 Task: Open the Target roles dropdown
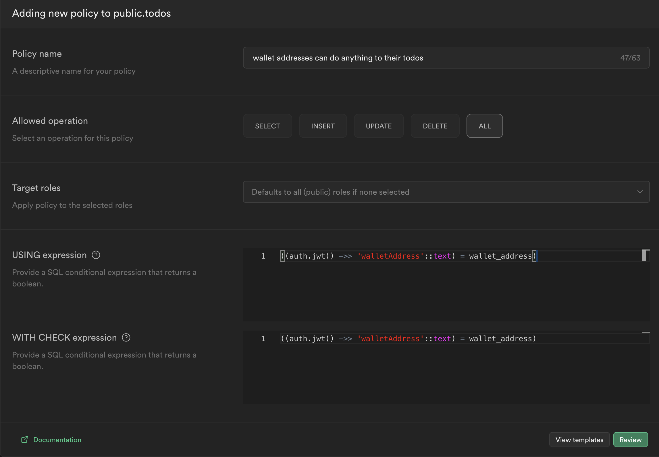tap(446, 192)
